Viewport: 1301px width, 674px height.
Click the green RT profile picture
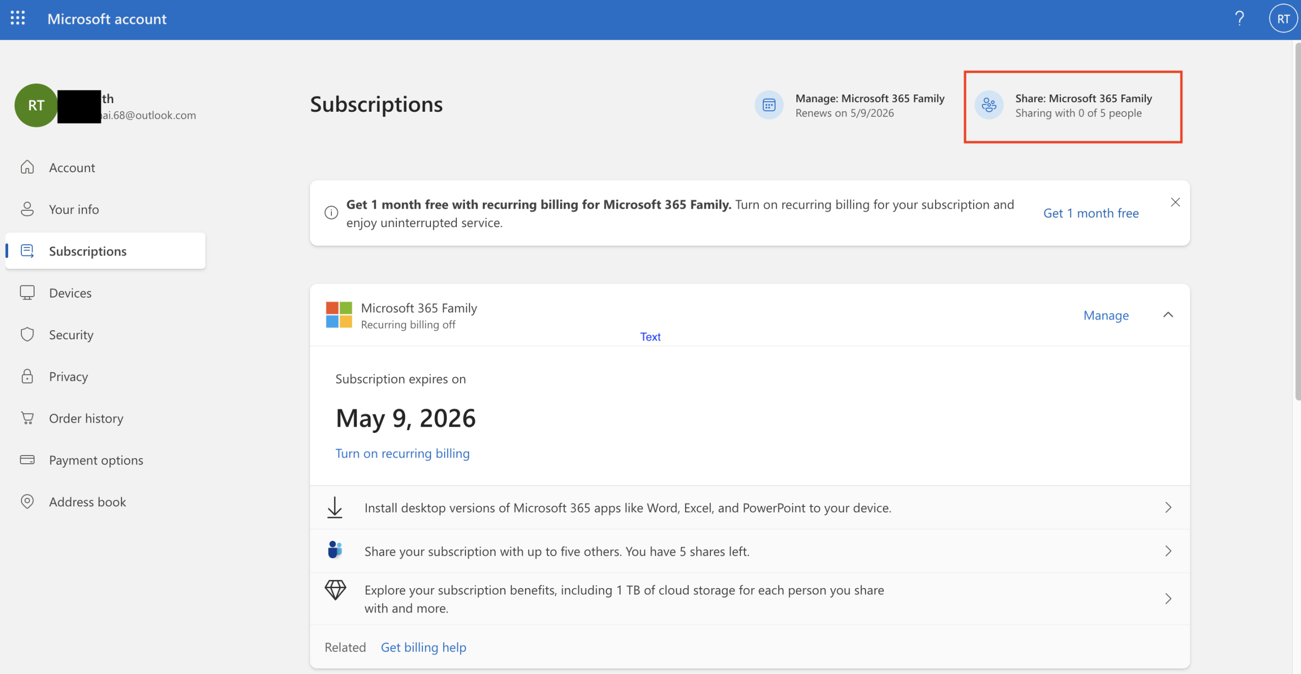(36, 105)
